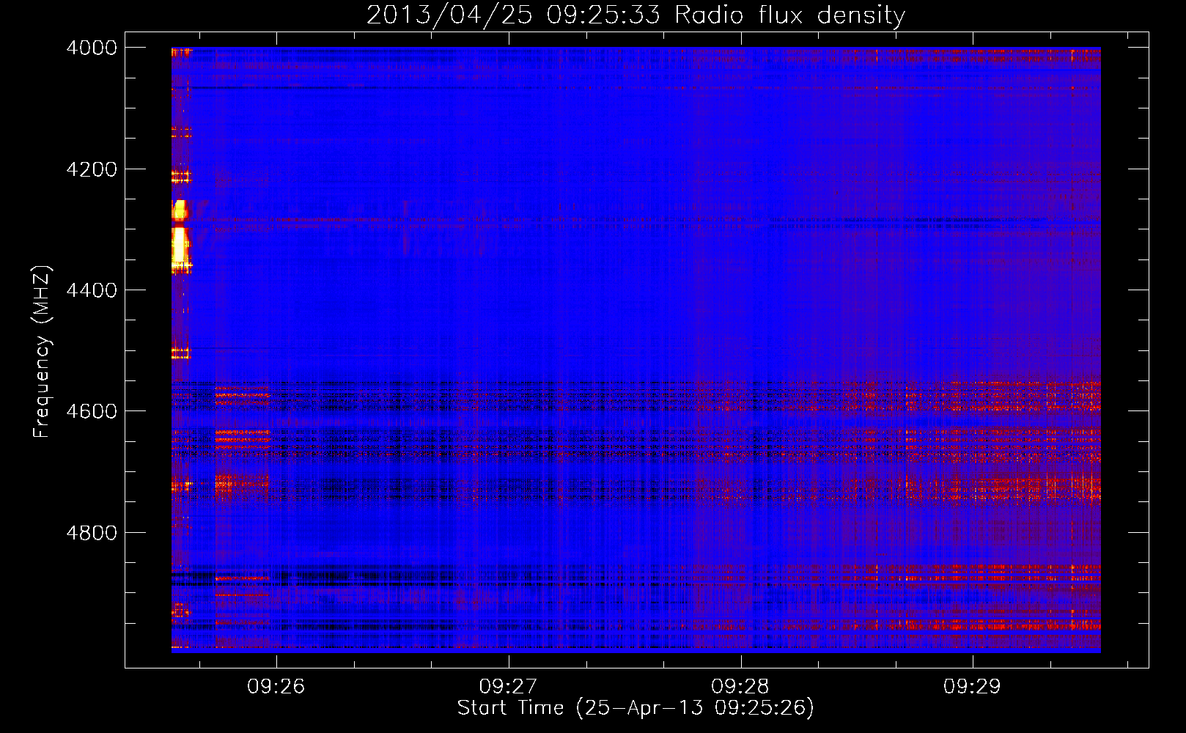Click the bright yellow burst near 4300 MHz
1186x733 pixels.
click(x=180, y=236)
